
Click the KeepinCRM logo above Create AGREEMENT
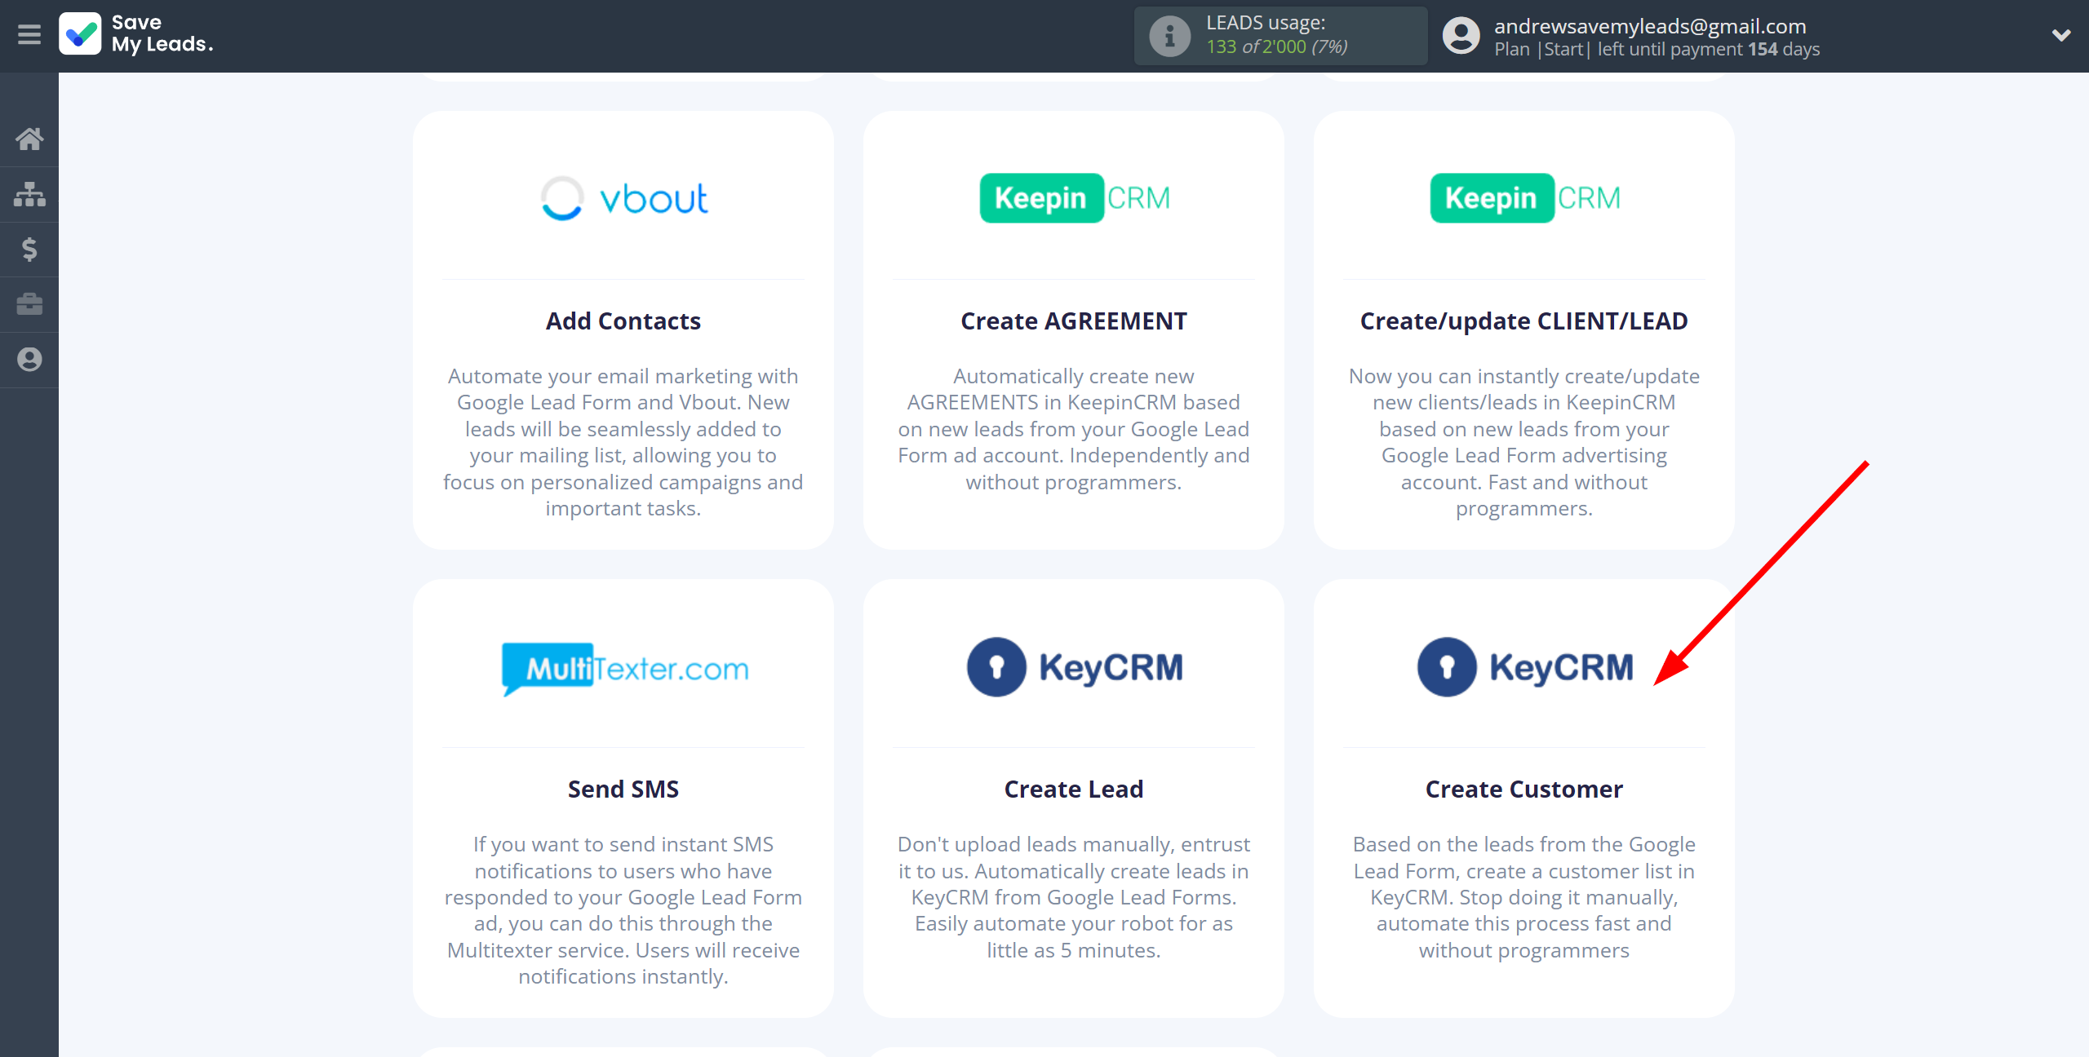[x=1075, y=198]
